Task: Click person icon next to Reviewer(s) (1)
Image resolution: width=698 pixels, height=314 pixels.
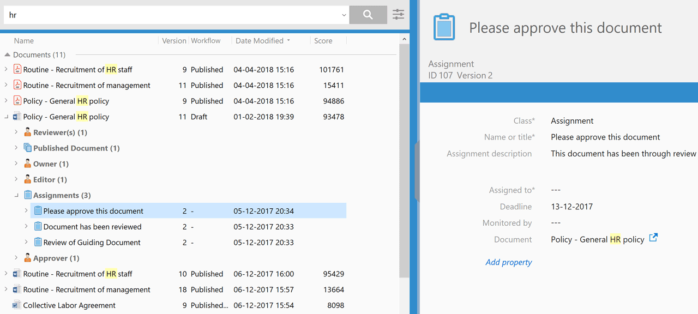Action: pos(27,132)
